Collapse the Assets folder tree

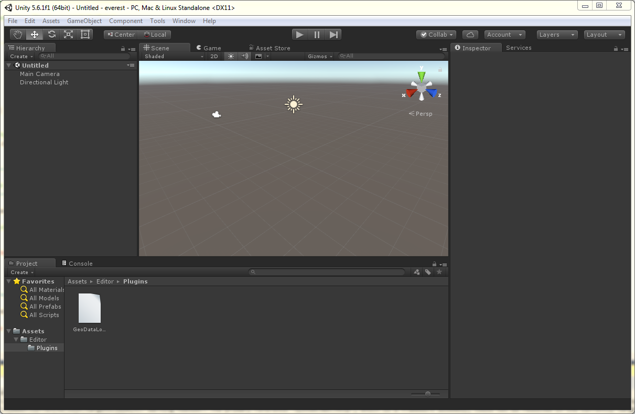click(x=9, y=331)
